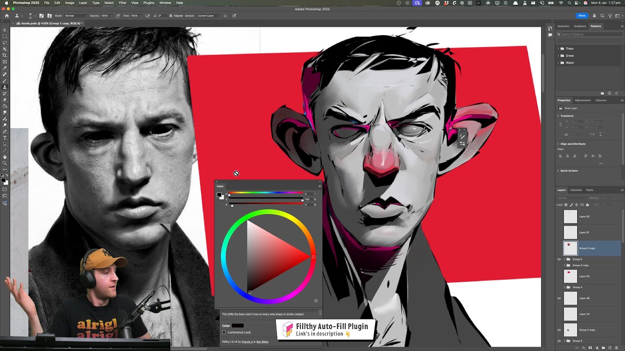The image size is (625, 351).
Task: Click the foreground color swatch in toolbar
Action: [x=4, y=180]
